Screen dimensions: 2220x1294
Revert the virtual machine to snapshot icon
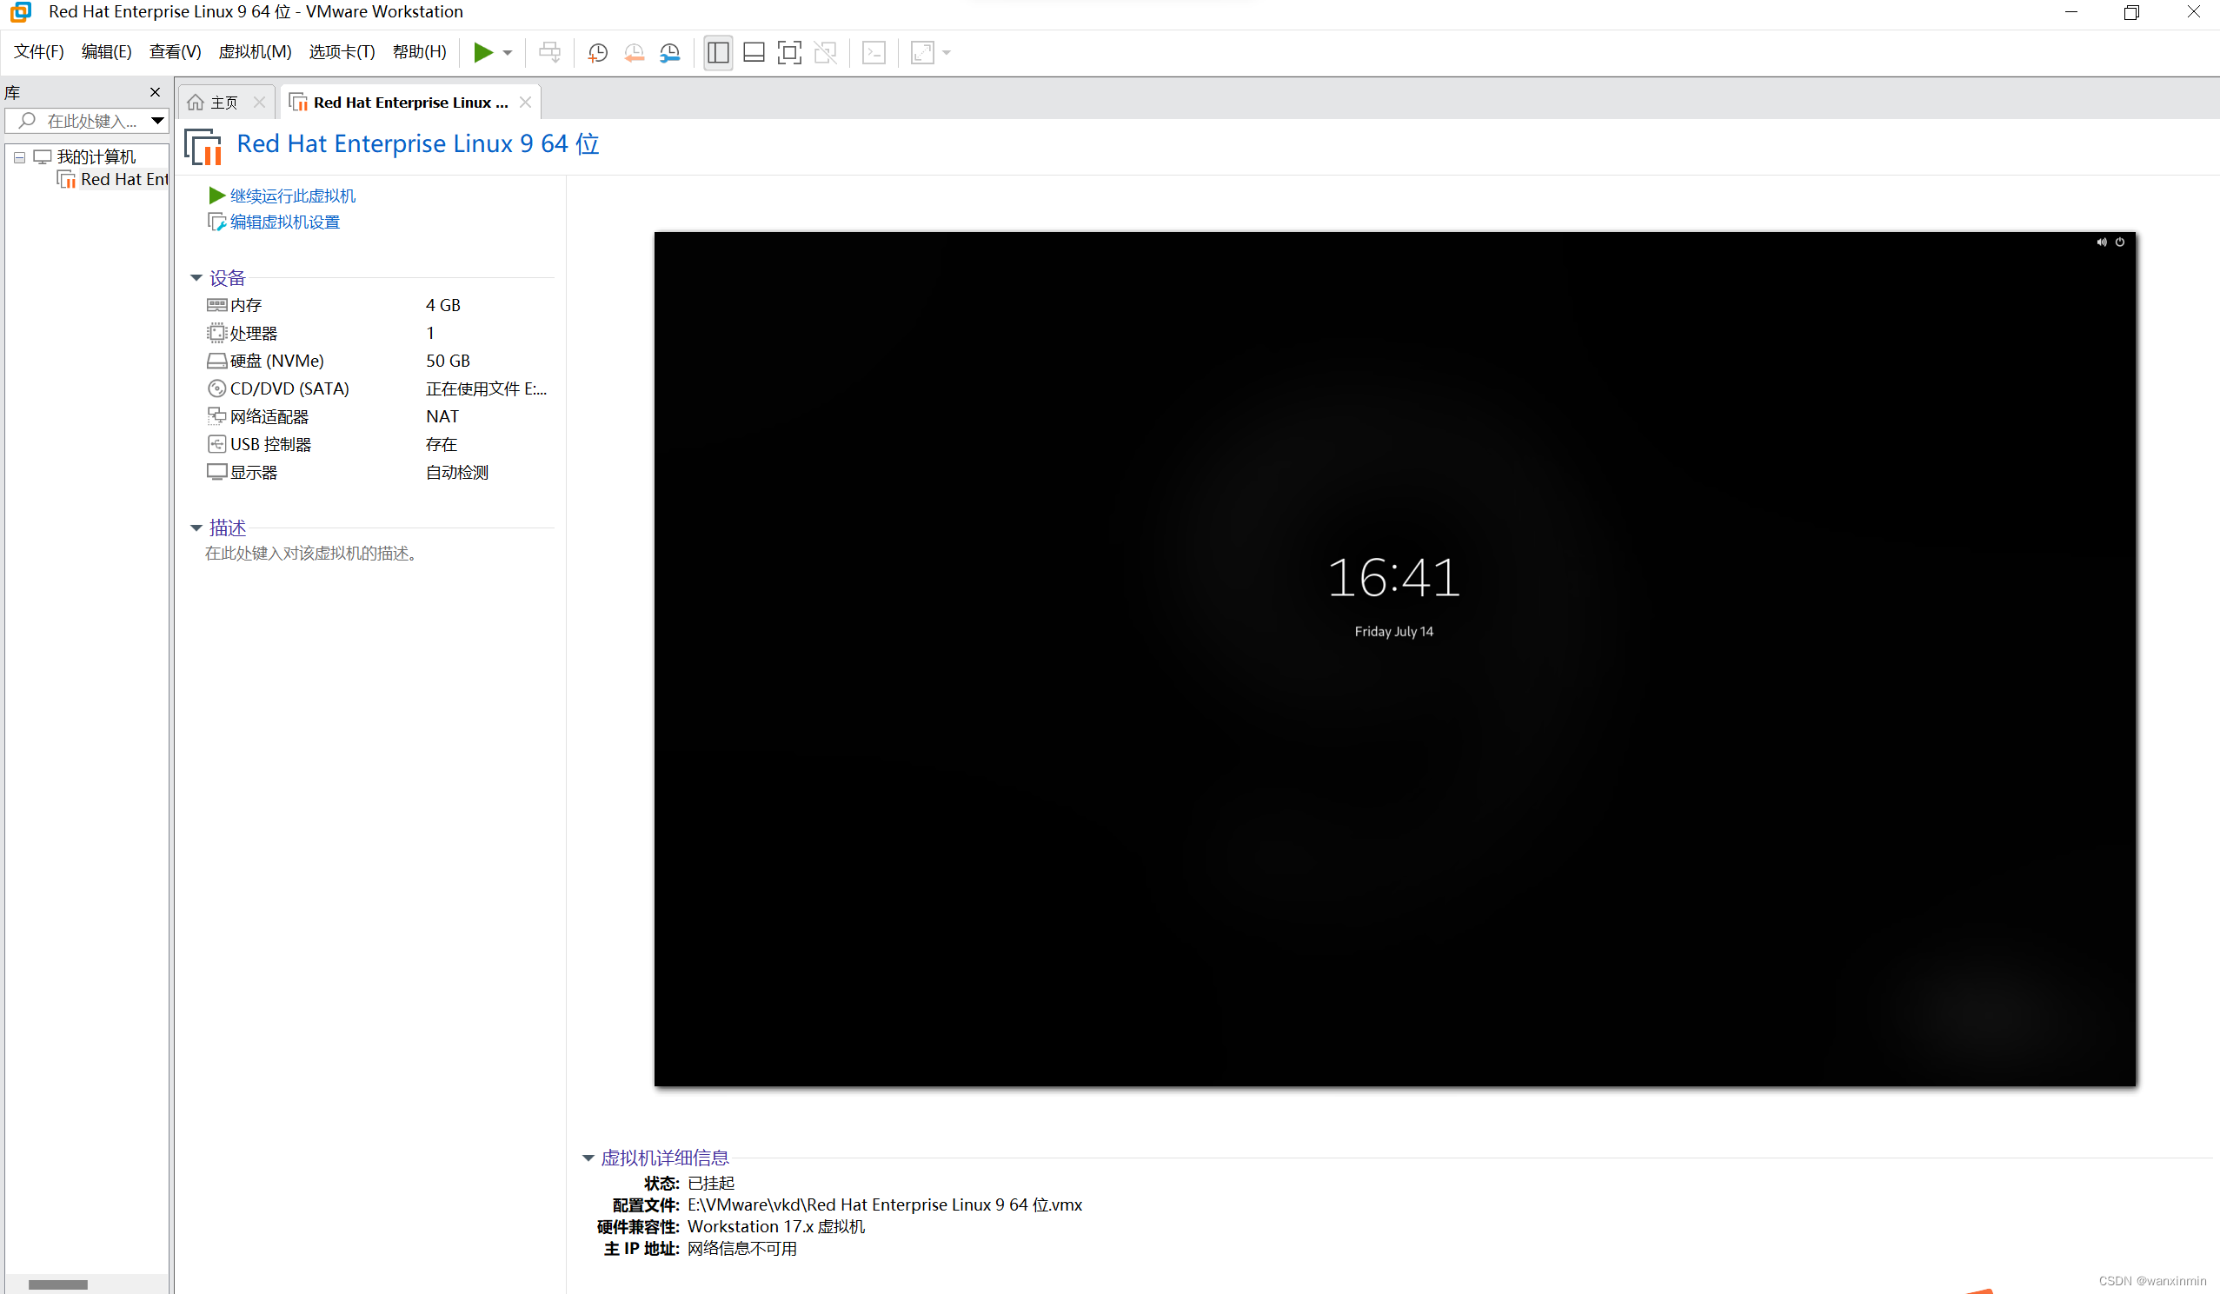click(634, 53)
